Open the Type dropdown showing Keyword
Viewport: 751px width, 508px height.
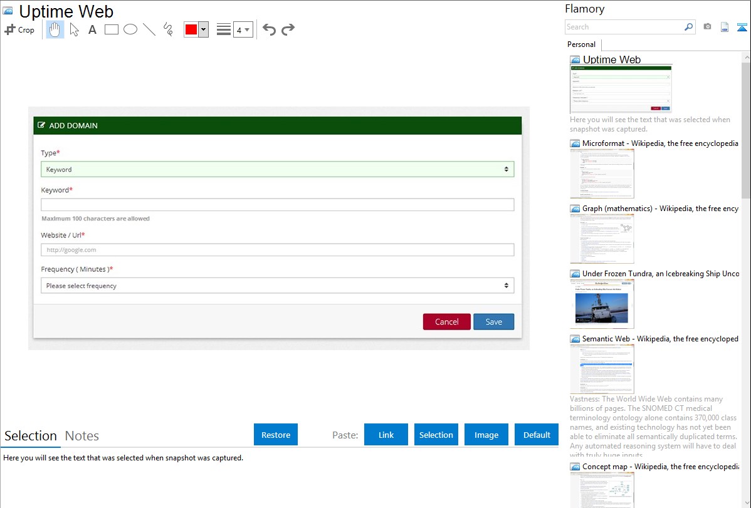(x=277, y=170)
